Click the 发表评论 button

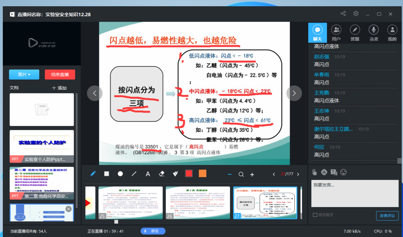tap(387, 216)
